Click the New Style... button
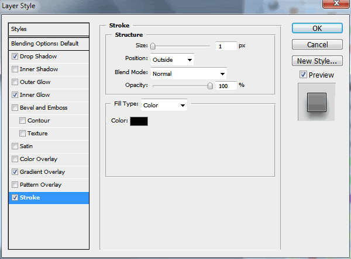The height and width of the screenshot is (259, 351). (x=316, y=61)
